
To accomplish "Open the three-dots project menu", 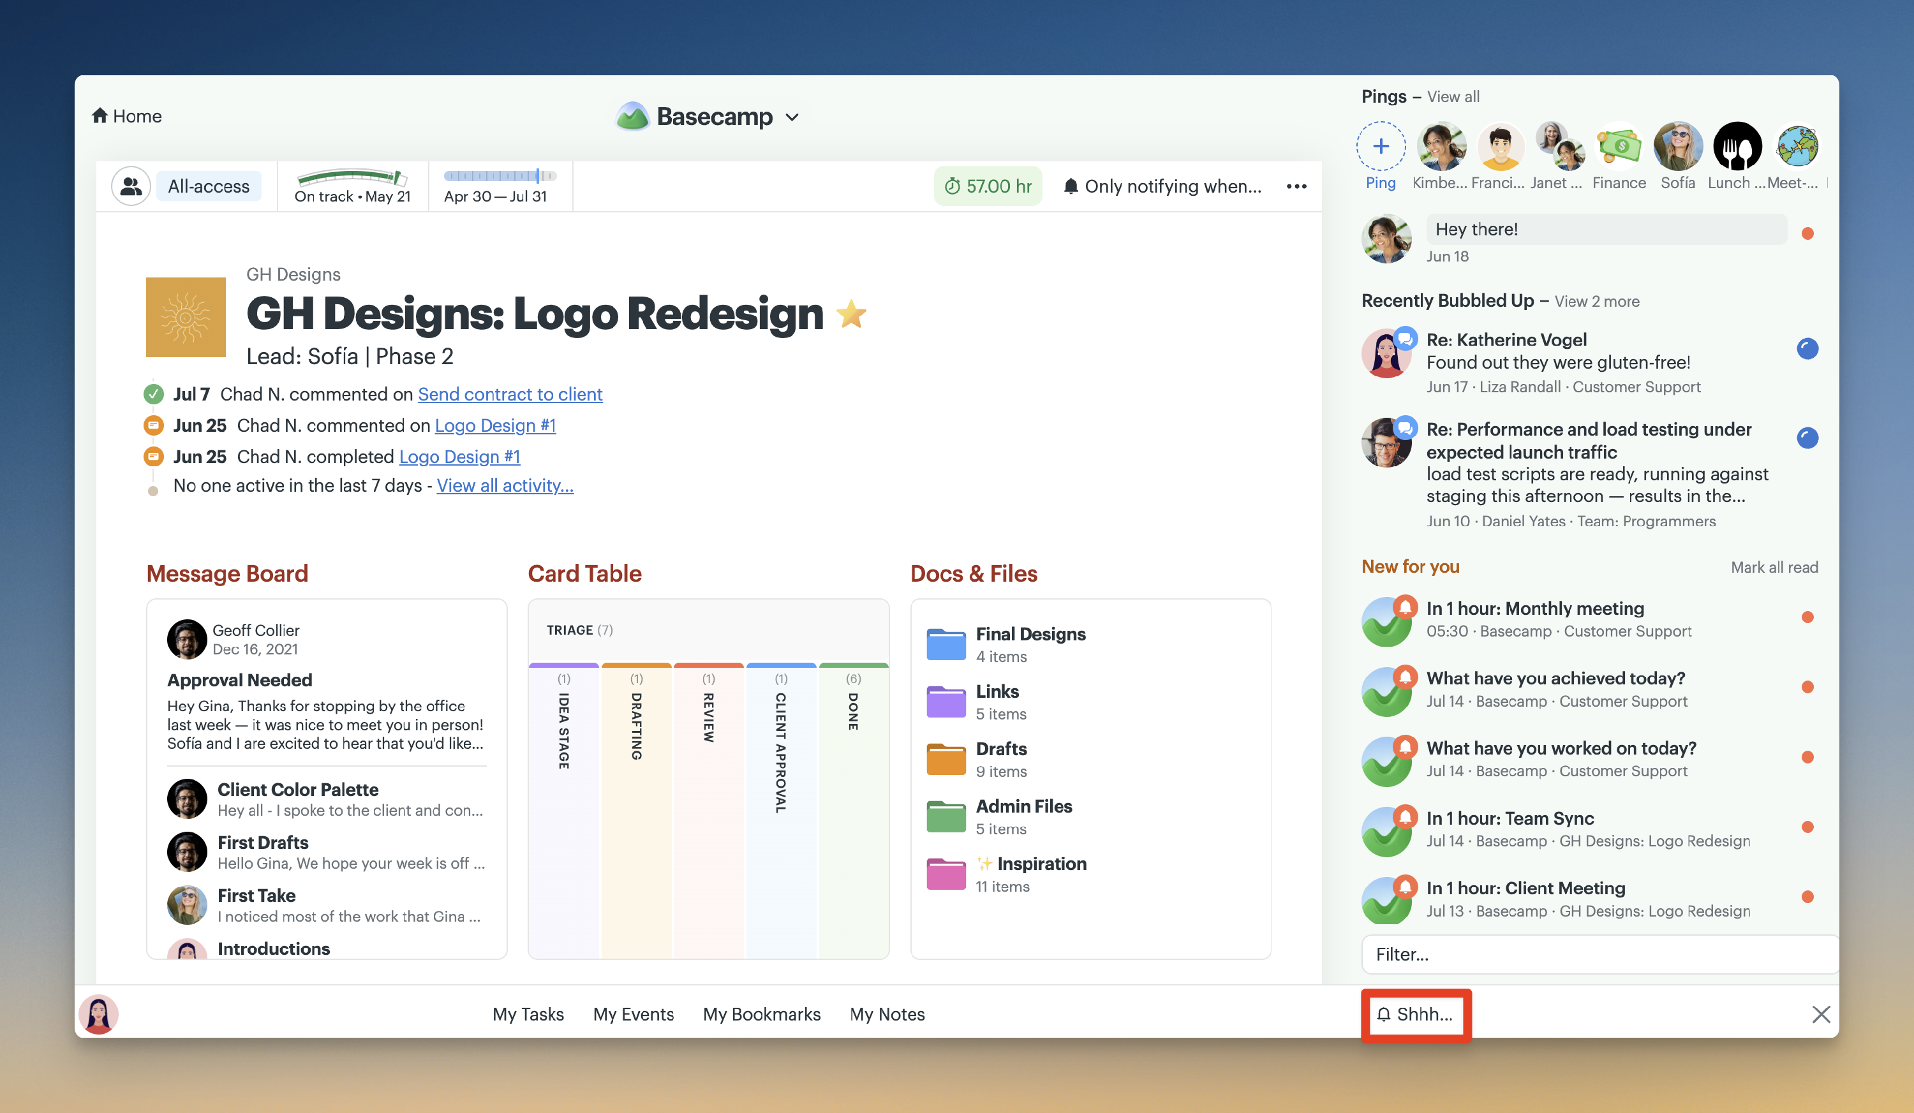I will [x=1296, y=186].
